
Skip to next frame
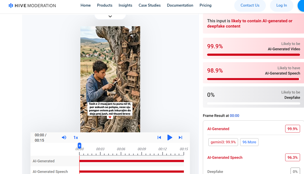(180, 138)
